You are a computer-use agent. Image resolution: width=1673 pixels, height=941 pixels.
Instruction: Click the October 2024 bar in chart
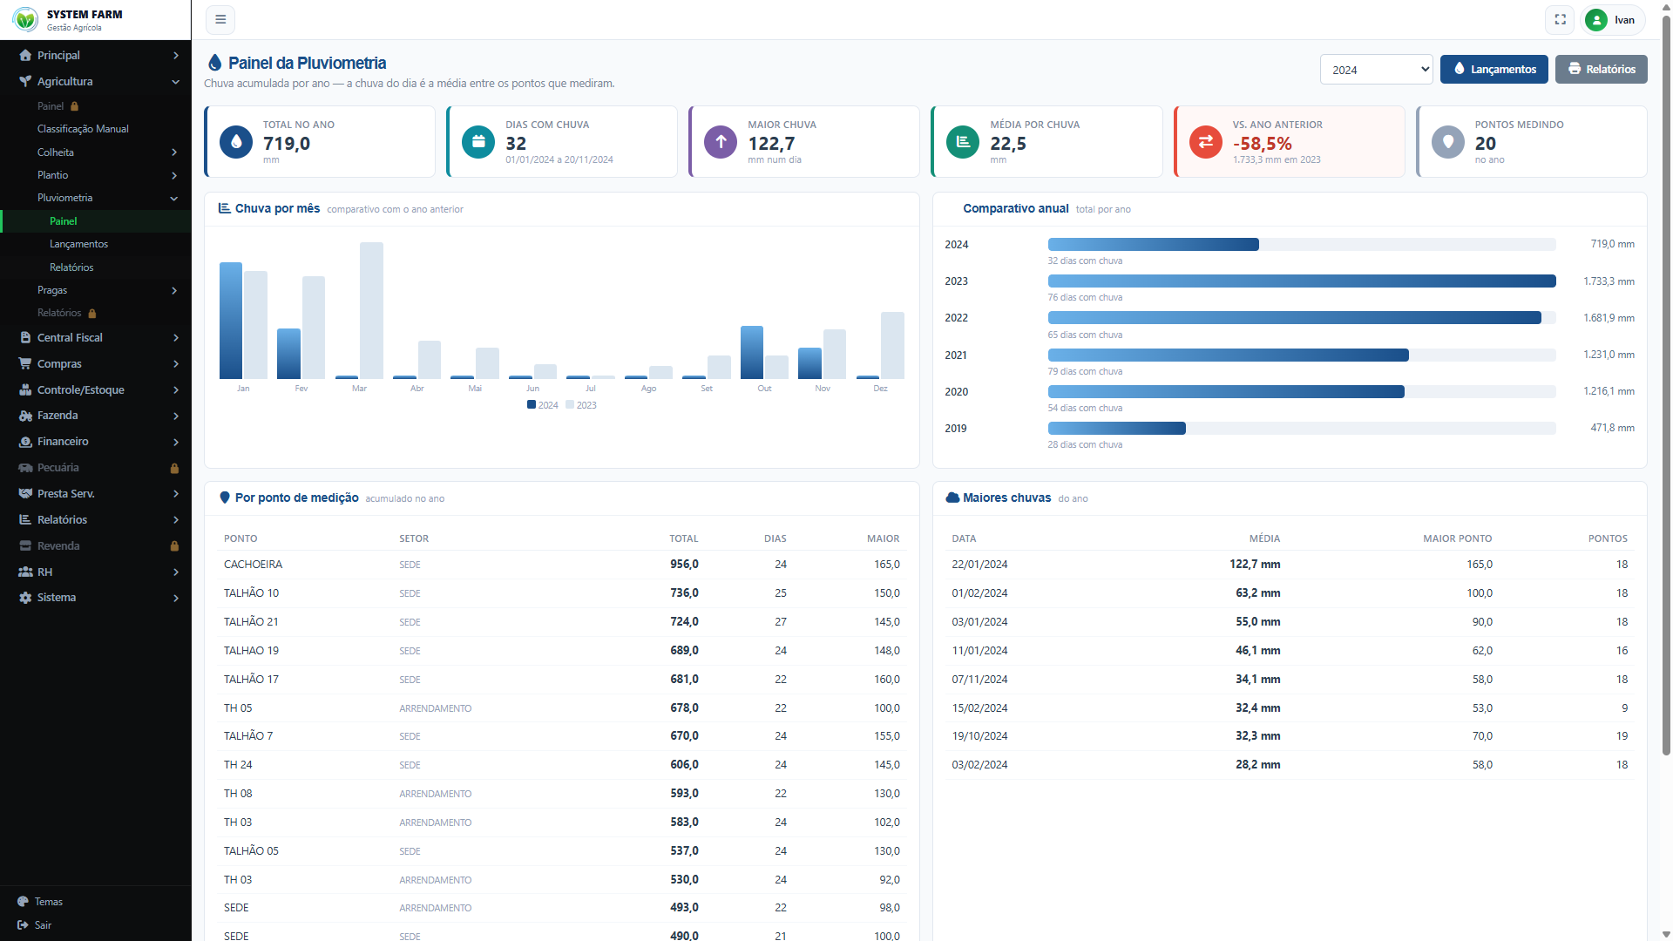[x=752, y=352]
